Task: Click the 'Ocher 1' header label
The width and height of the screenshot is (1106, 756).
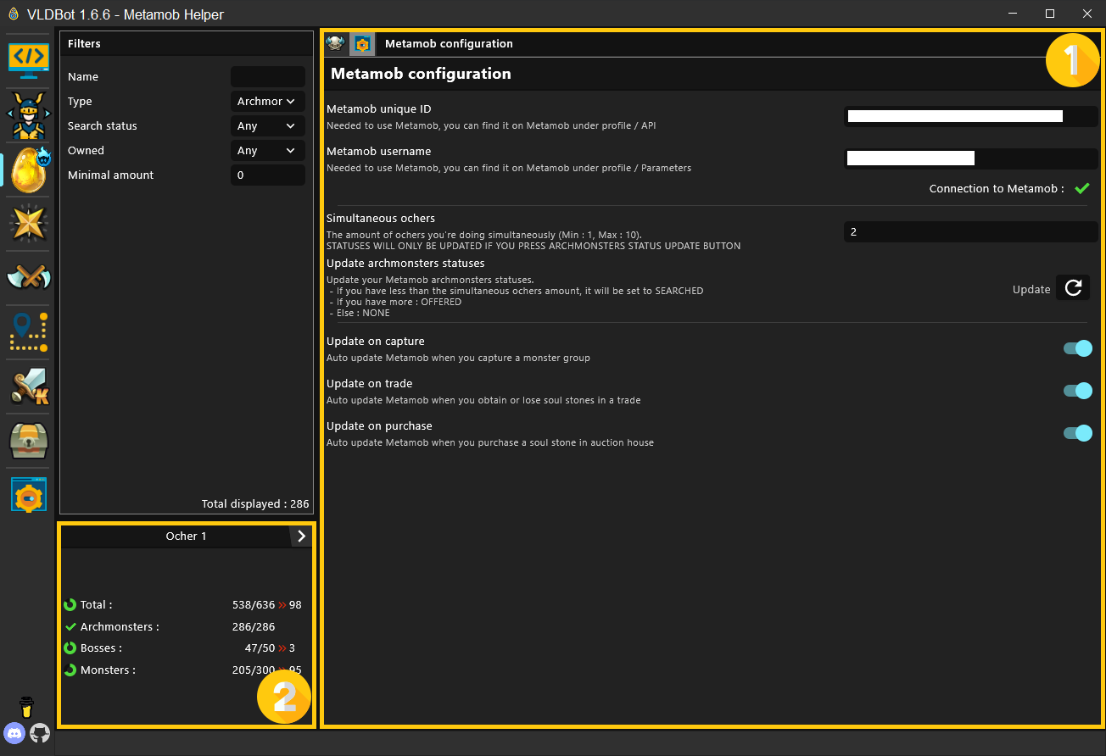Action: pyautogui.click(x=186, y=536)
